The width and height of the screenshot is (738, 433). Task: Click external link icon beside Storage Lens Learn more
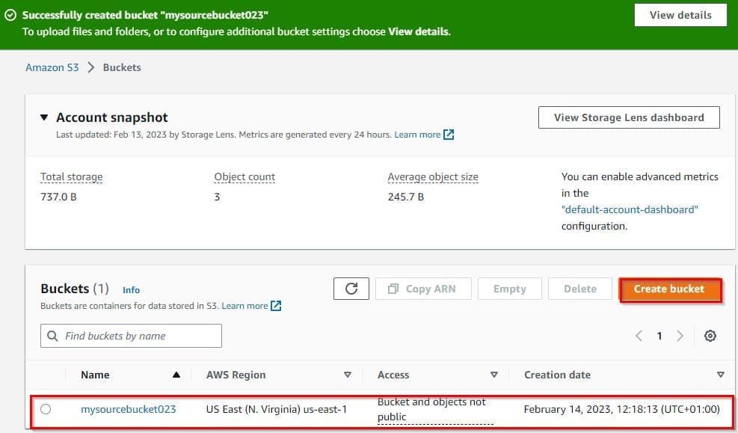[449, 135]
